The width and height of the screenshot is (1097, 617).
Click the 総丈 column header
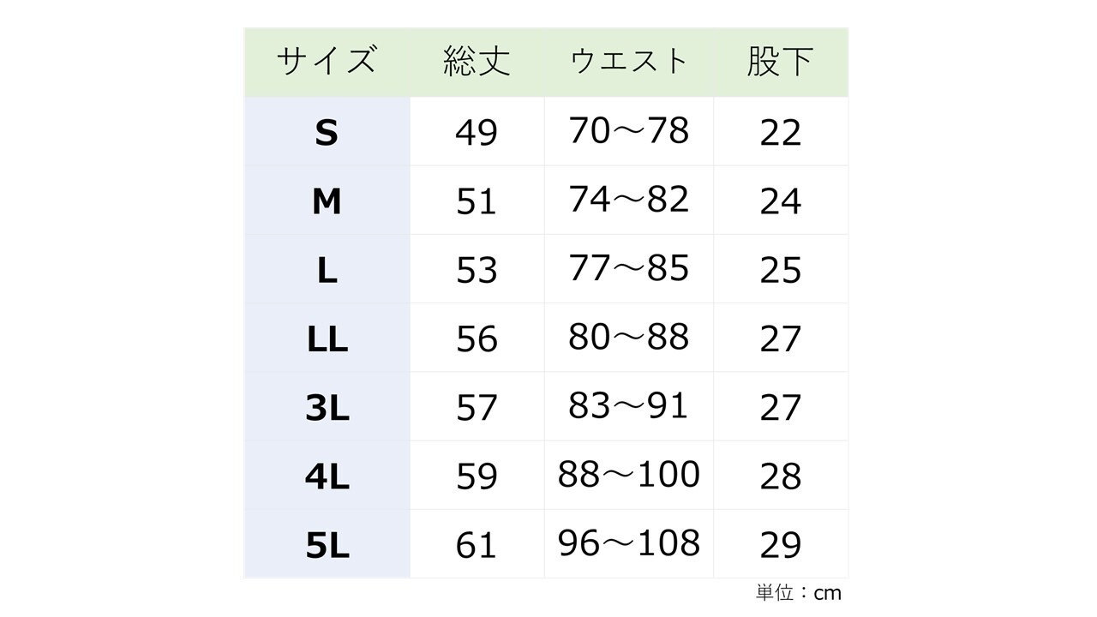tap(477, 62)
